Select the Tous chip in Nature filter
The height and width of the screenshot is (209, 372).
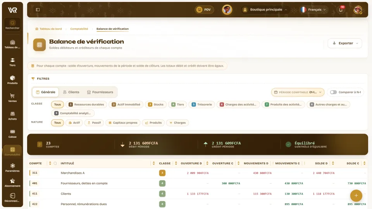pos(57,123)
